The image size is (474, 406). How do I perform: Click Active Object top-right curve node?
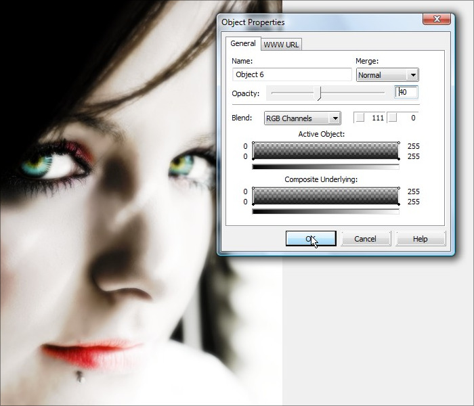(399, 143)
